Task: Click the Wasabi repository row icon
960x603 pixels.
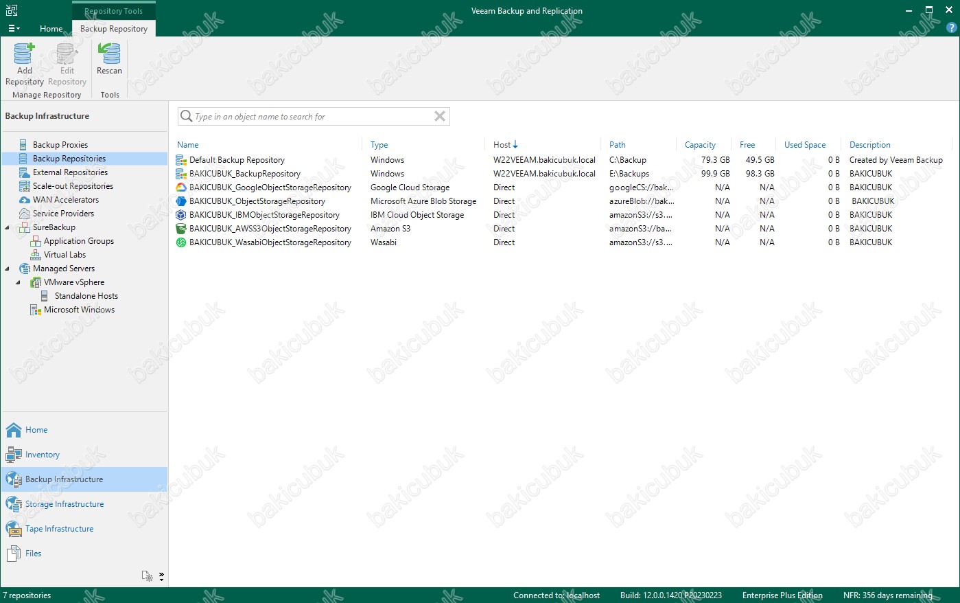Action: 181,242
